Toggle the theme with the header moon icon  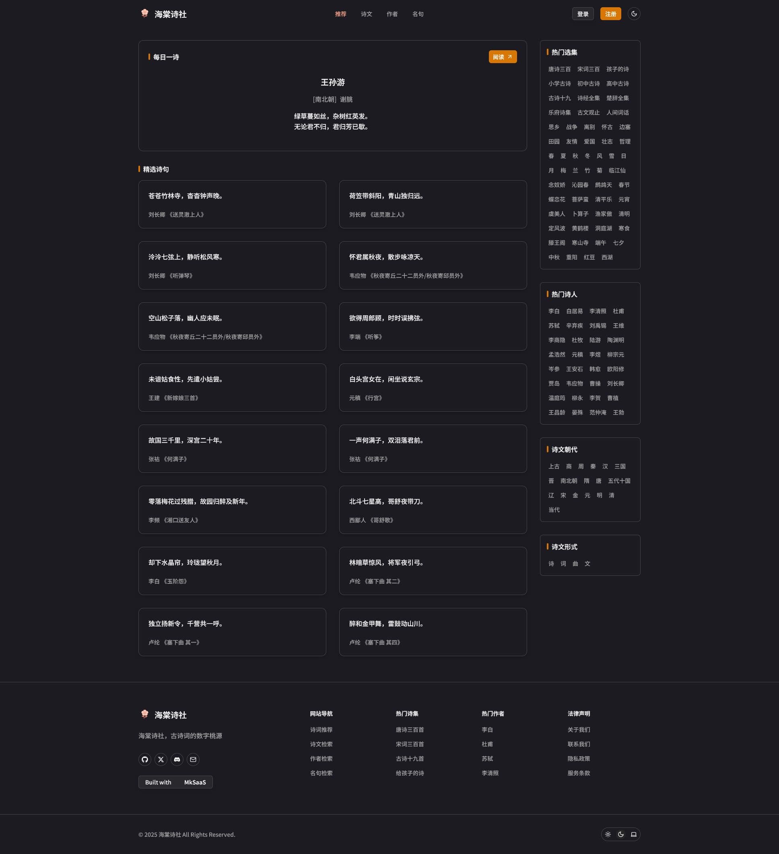[634, 14]
